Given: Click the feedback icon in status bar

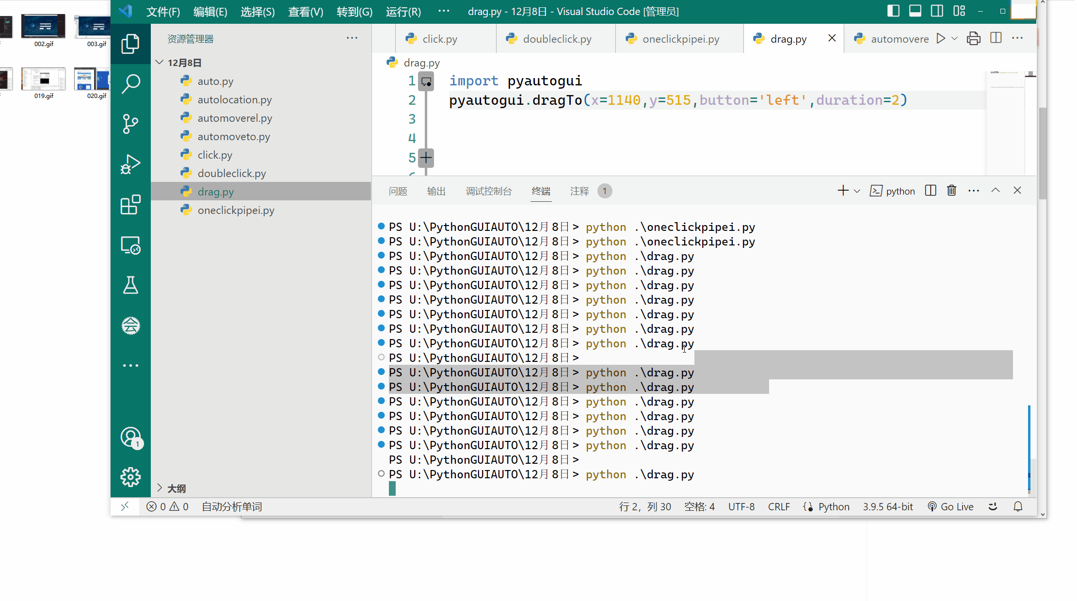Looking at the screenshot, I should [993, 506].
